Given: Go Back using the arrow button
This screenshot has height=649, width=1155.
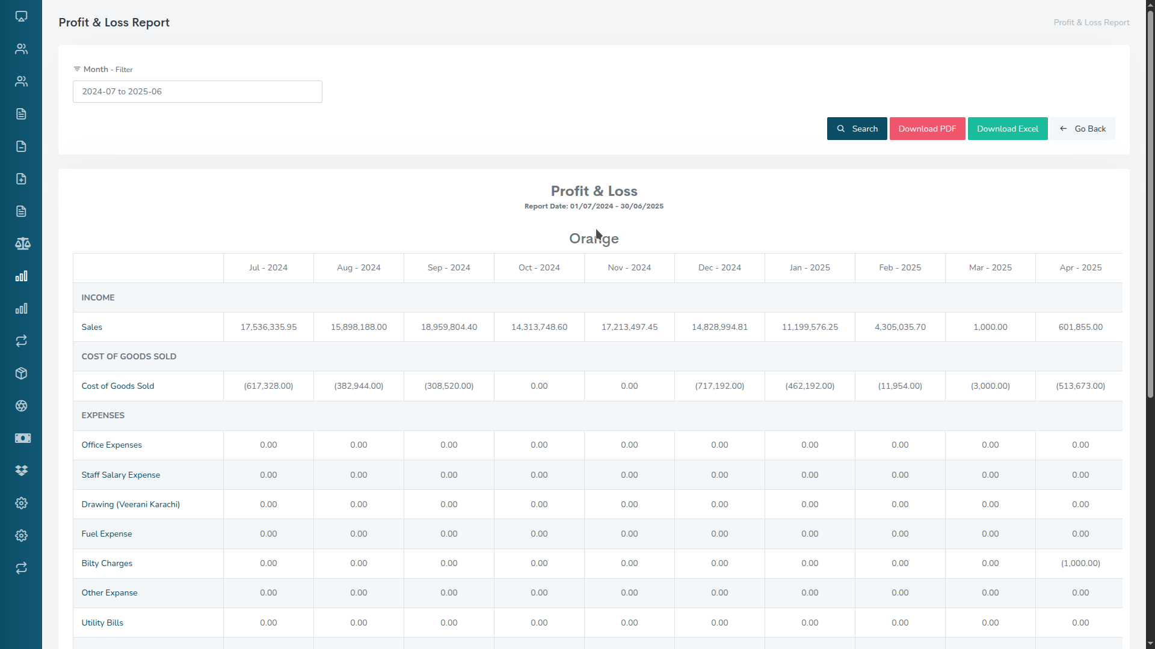Looking at the screenshot, I should 1082,129.
